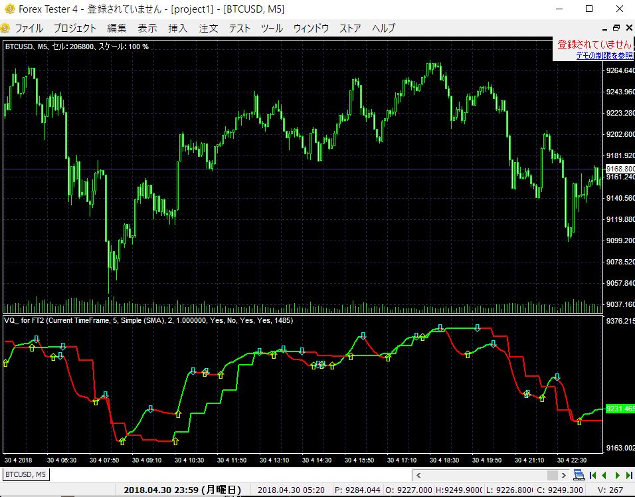The image size is (635, 497).
Task: Click the 9376.215 indicator scale label
Action: [620, 321]
